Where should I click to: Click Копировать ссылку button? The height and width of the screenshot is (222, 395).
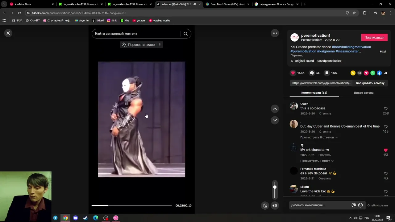coord(370,83)
